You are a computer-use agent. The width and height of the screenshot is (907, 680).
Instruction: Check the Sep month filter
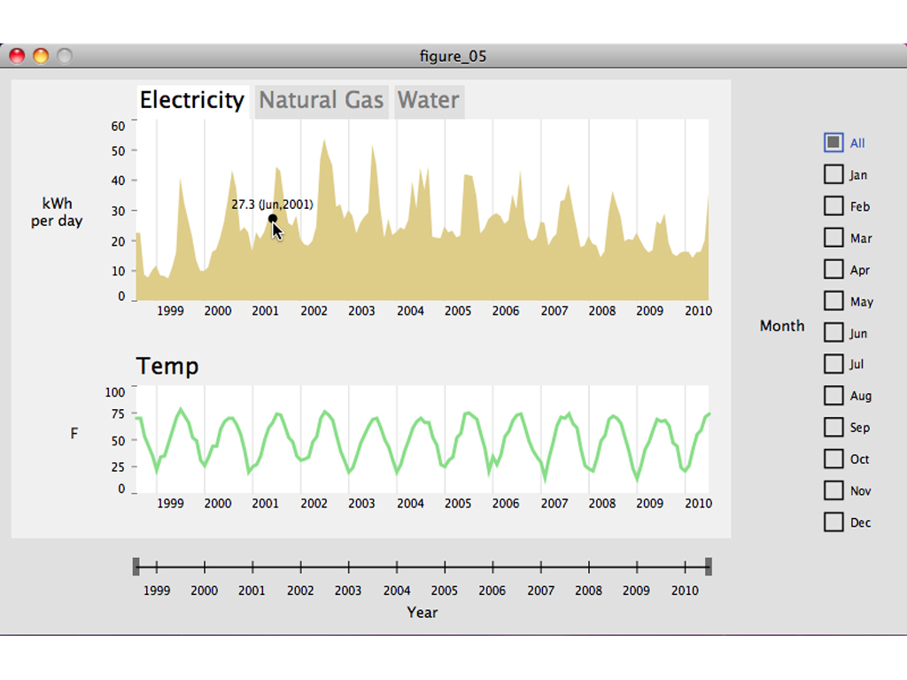pos(833,428)
